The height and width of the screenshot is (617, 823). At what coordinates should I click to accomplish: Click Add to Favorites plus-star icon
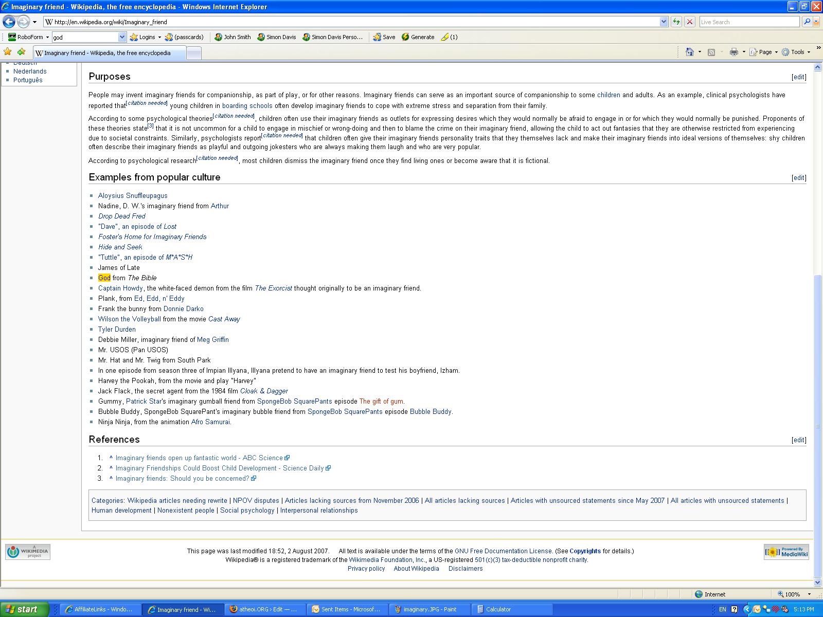click(21, 52)
